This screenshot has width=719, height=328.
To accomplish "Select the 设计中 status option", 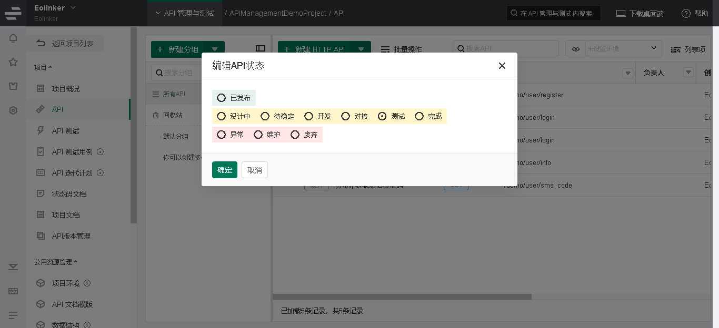I will (x=221, y=116).
